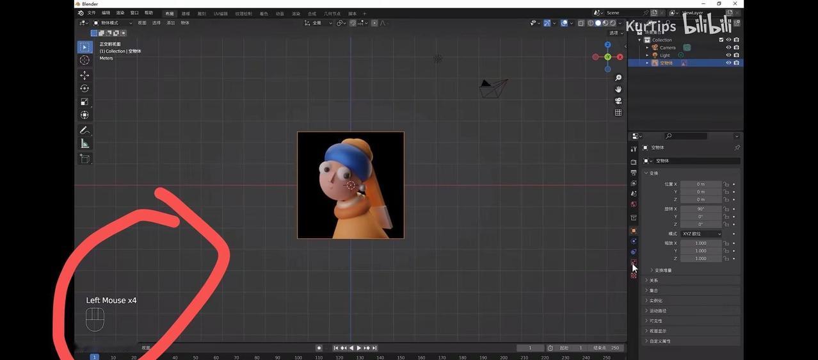Switch to the 几何节点 workspace tab
The width and height of the screenshot is (818, 360).
[x=332, y=13]
